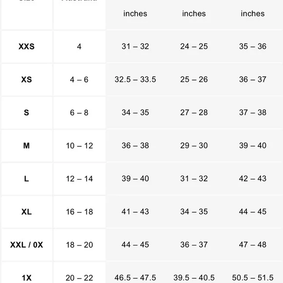Click the 16 – 18 cell

pos(79,212)
